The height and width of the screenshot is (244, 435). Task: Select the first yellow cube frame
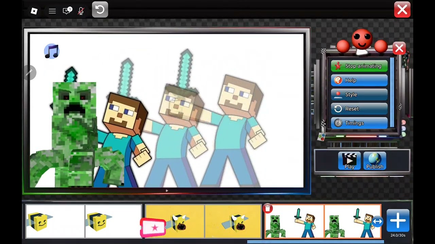[x=55, y=221]
